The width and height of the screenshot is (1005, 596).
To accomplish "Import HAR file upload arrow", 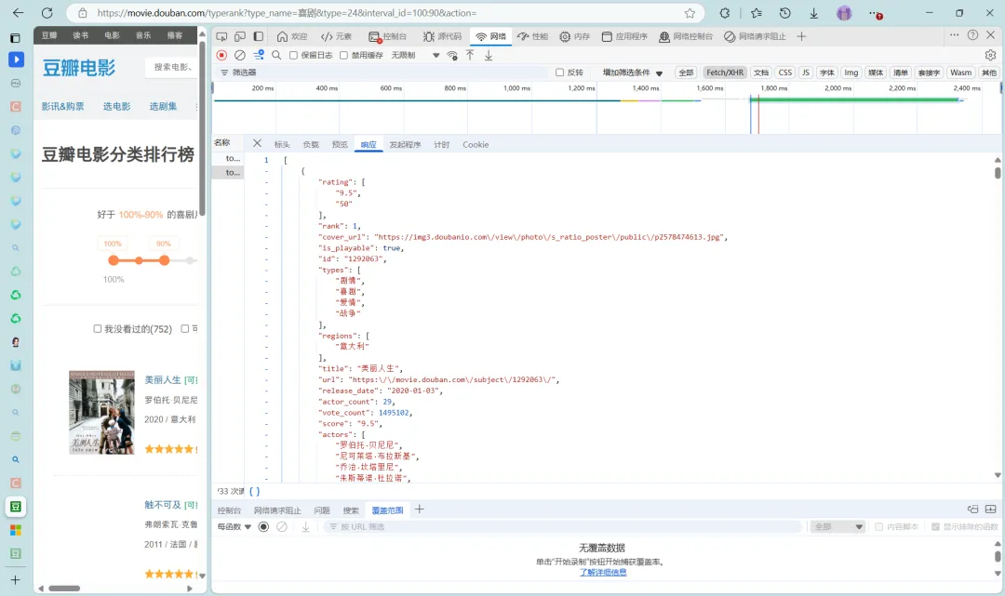I will (x=470, y=55).
